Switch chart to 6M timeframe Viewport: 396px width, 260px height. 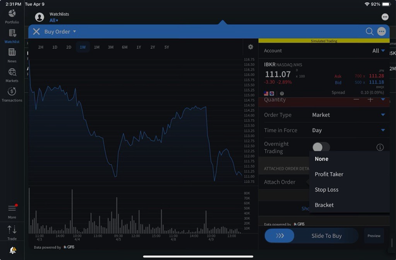[125, 47]
